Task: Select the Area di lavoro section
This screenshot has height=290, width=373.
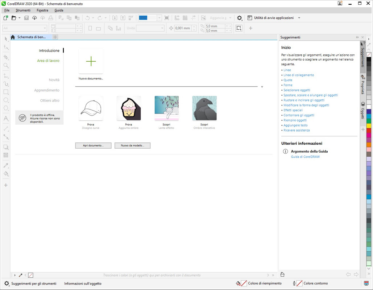Action: 48,61
